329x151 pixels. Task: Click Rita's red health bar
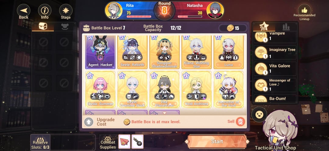tap(139, 16)
